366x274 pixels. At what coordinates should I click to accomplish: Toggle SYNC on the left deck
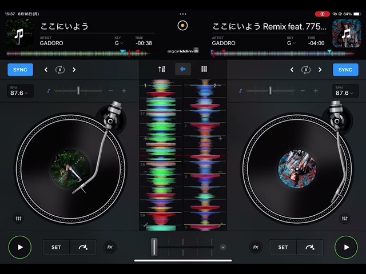pyautogui.click(x=21, y=70)
